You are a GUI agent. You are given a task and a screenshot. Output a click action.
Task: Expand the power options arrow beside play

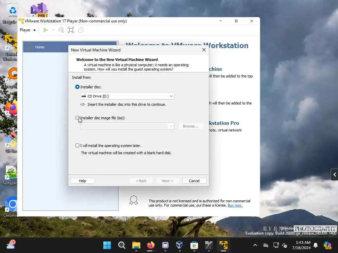click(x=53, y=30)
